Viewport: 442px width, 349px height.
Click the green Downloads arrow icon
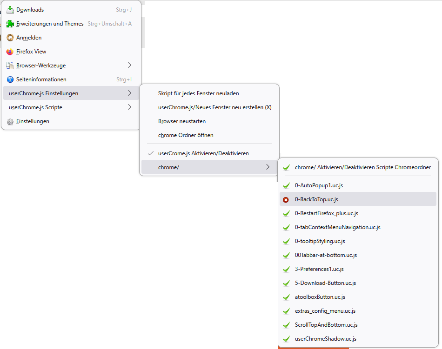point(10,10)
